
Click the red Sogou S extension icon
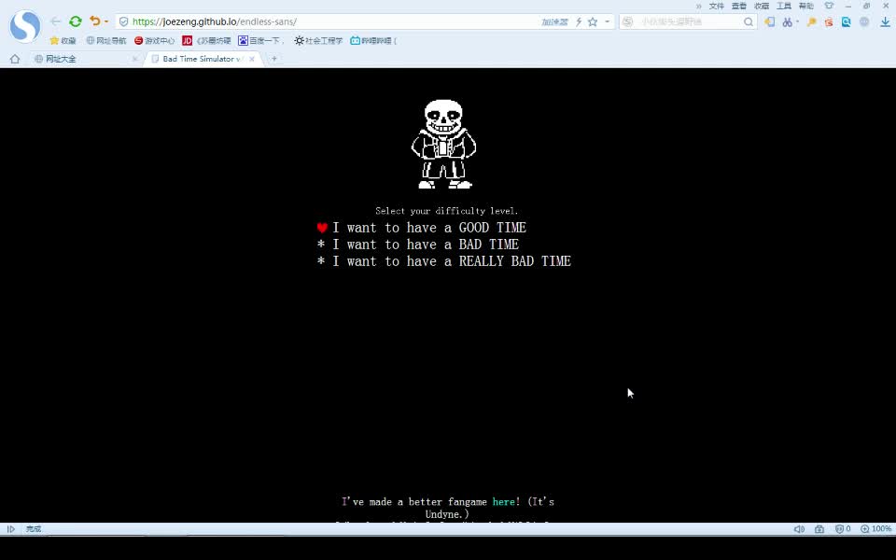(829, 21)
